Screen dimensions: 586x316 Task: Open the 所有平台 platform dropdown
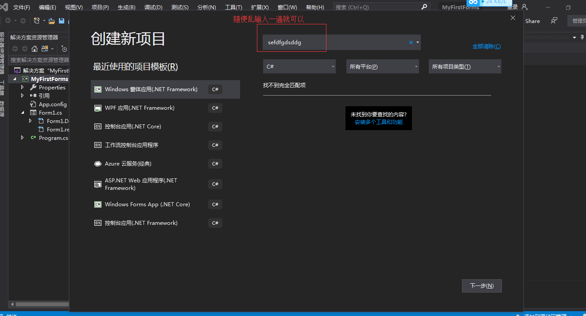pyautogui.click(x=383, y=66)
